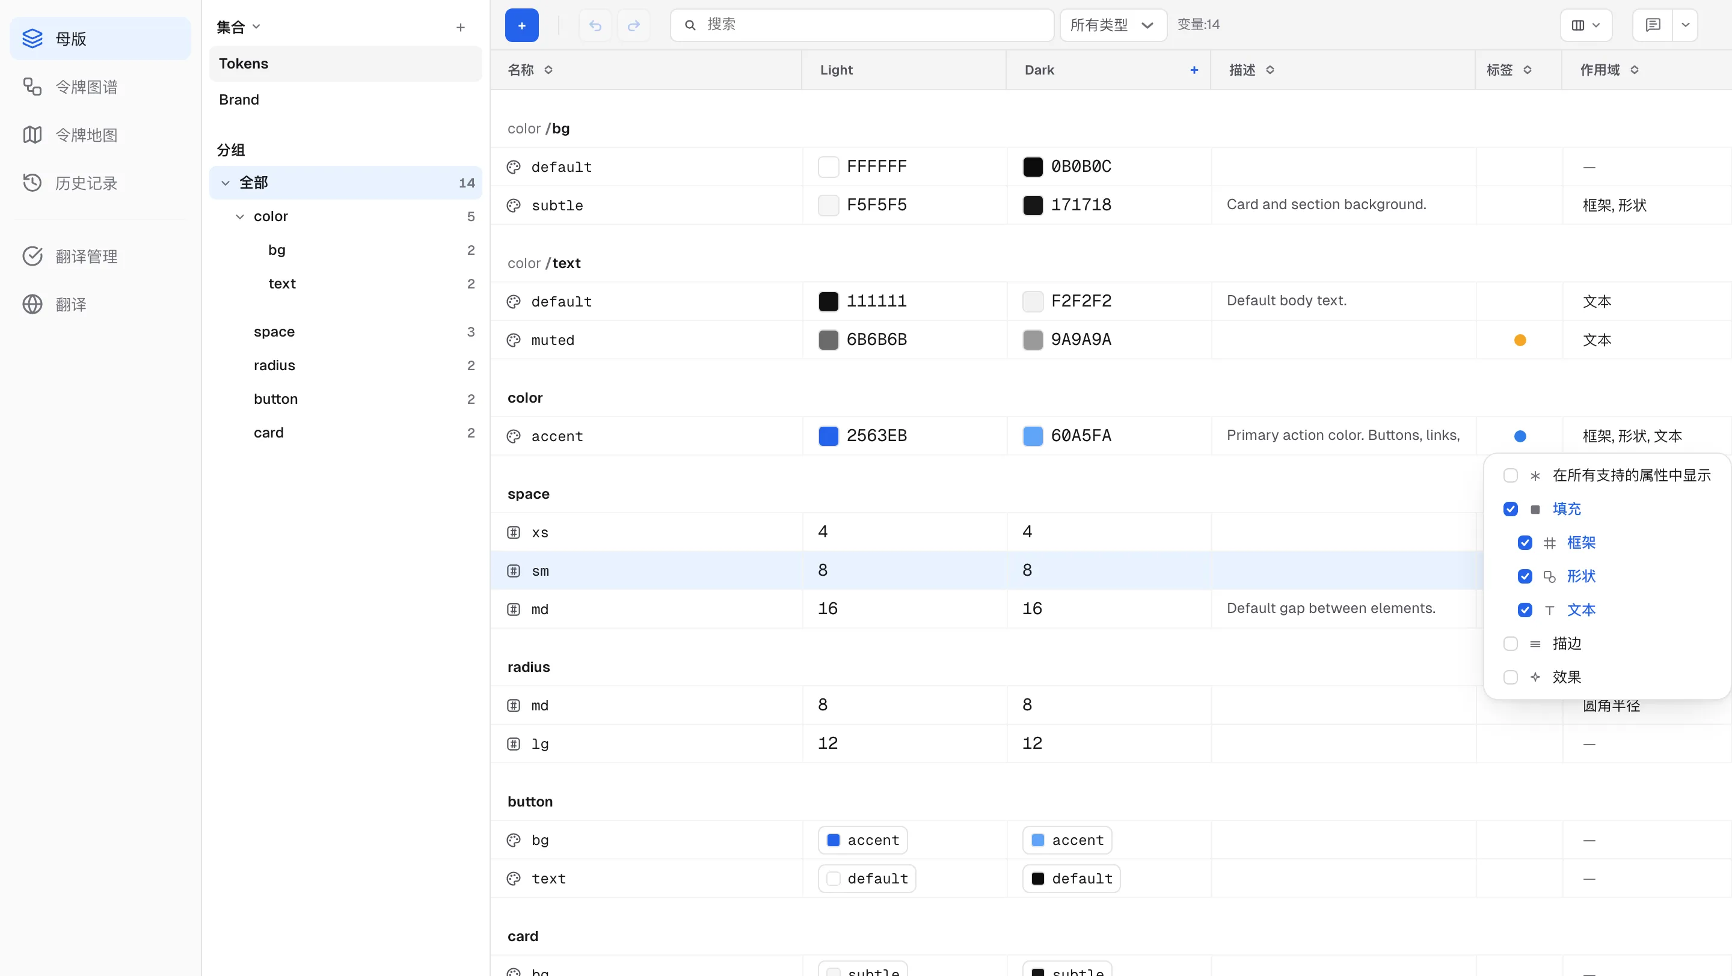Click the add collection plus icon
The height and width of the screenshot is (976, 1732).
[x=461, y=28]
